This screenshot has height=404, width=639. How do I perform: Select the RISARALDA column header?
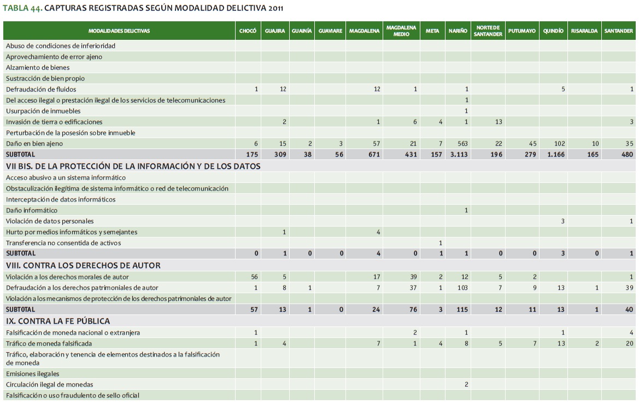584,31
